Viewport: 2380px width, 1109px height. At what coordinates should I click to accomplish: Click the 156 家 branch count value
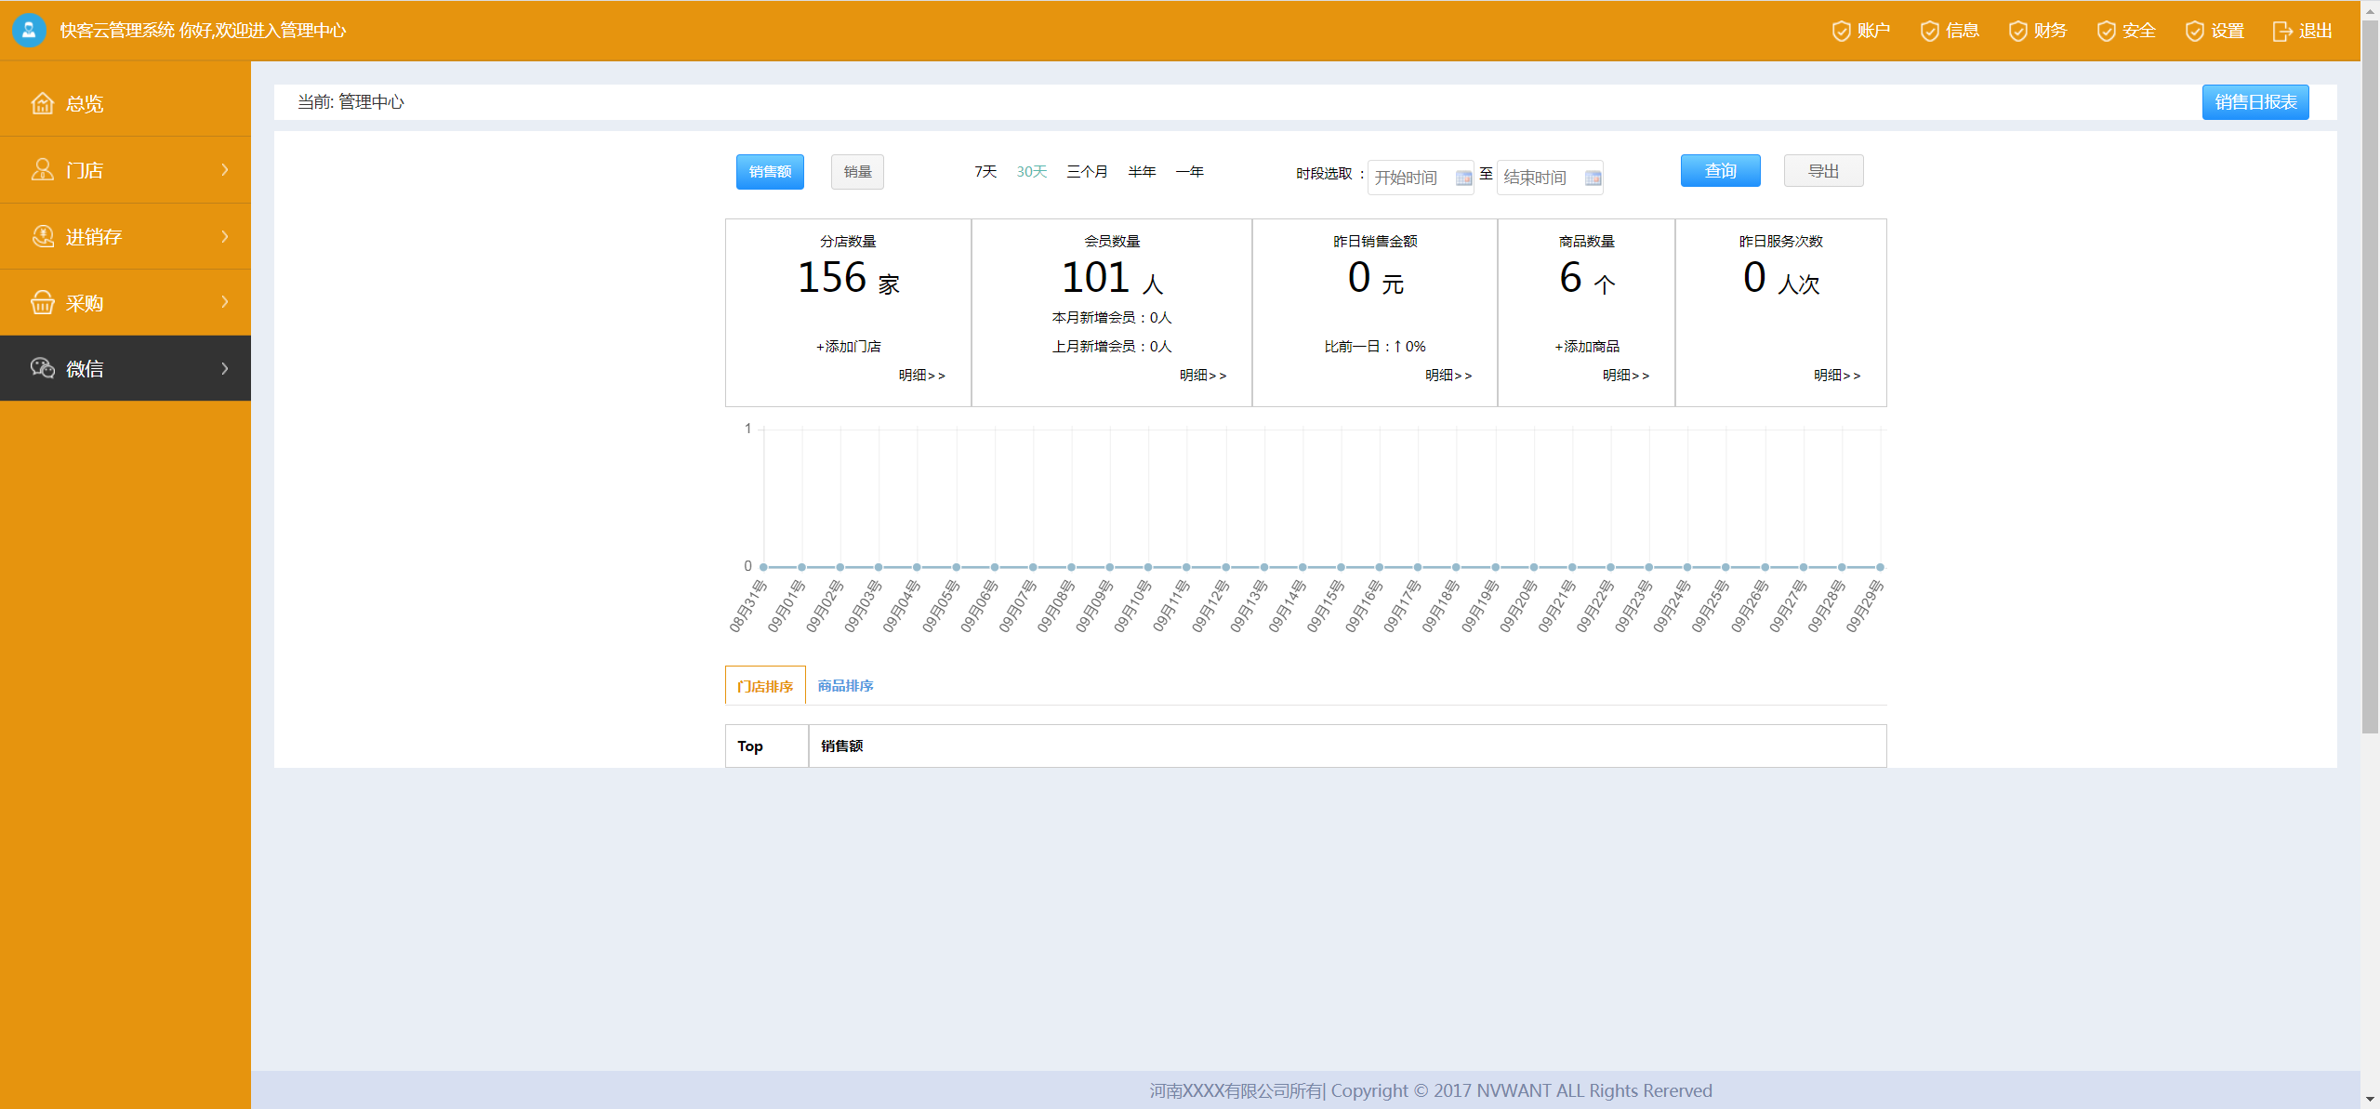tap(848, 279)
